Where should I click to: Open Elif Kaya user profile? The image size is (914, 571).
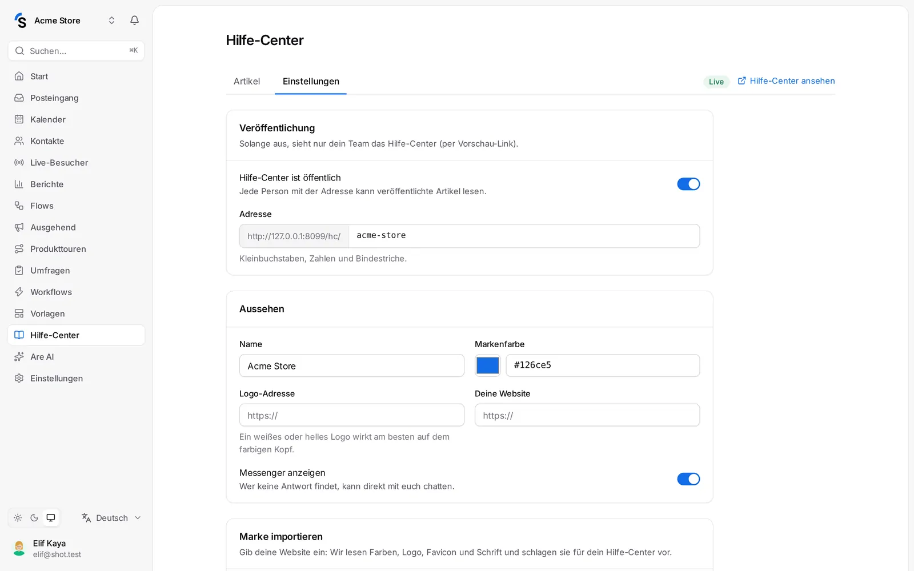point(76,548)
